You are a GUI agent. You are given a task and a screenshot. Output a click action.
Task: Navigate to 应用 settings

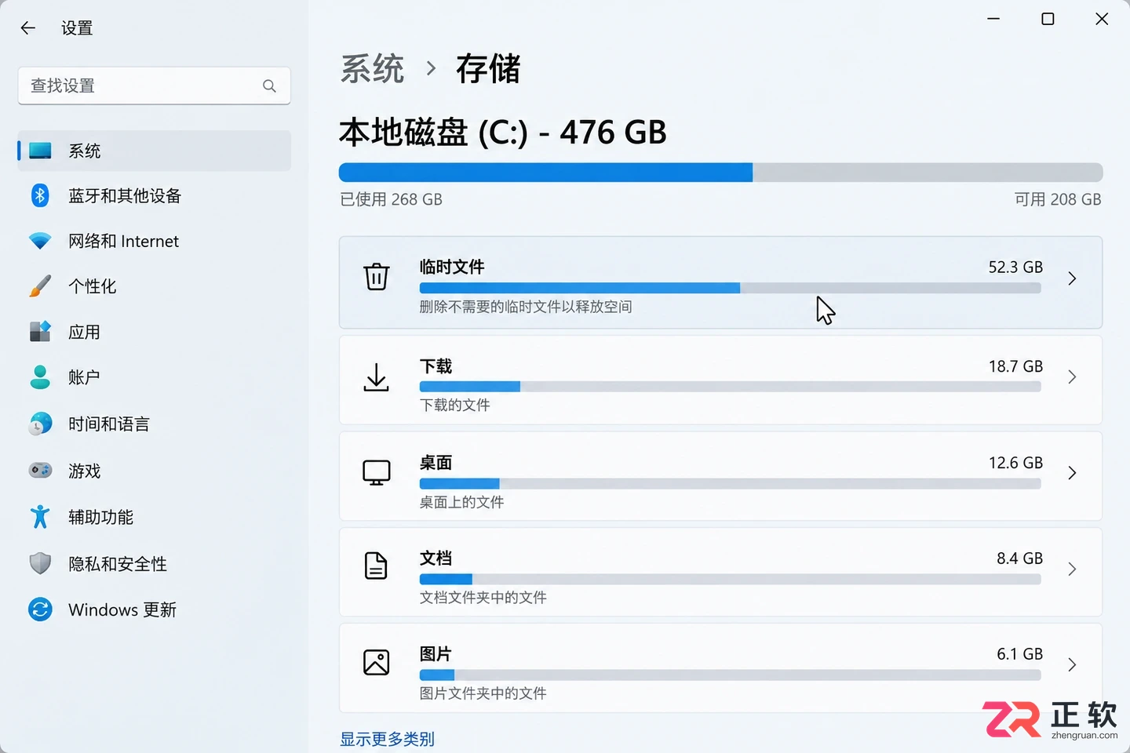155,332
